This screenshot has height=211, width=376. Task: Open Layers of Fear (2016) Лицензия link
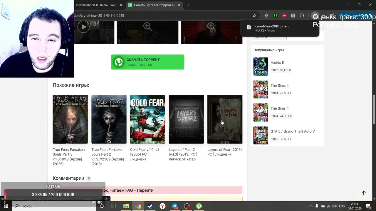click(224, 152)
